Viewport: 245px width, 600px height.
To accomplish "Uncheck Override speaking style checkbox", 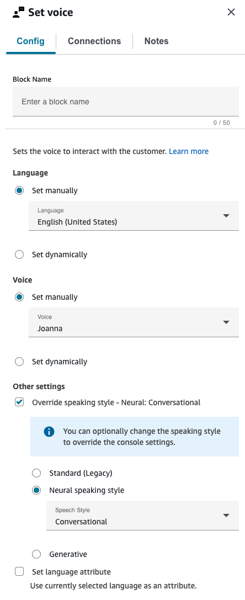I will click(19, 402).
